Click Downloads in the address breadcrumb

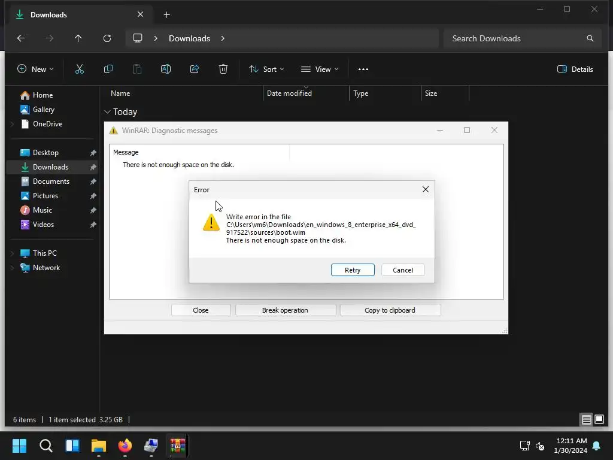click(189, 38)
